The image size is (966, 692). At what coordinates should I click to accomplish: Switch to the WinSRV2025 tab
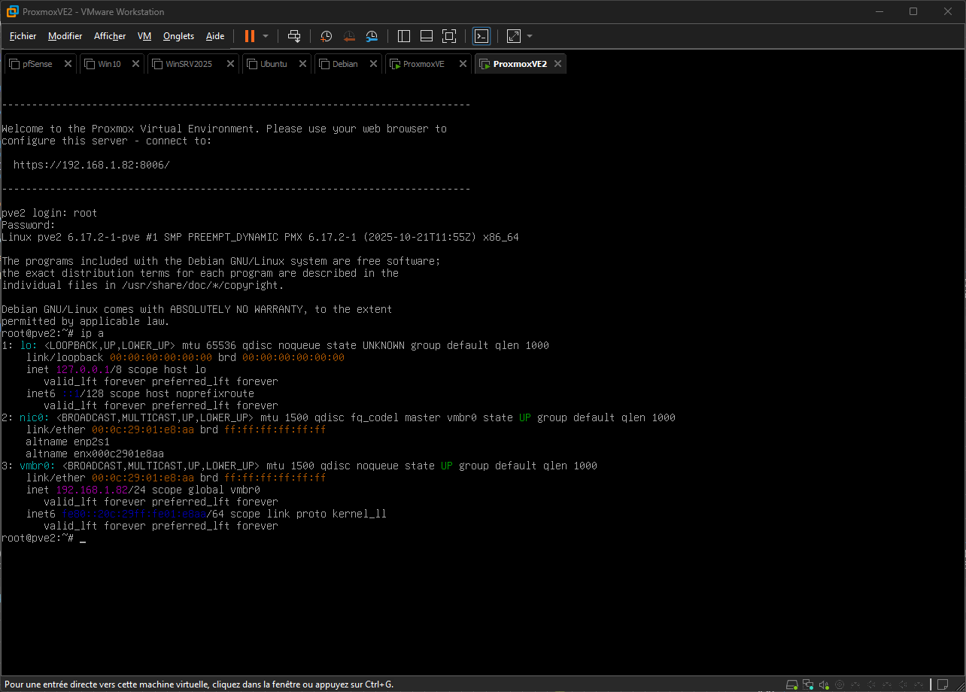(x=188, y=64)
